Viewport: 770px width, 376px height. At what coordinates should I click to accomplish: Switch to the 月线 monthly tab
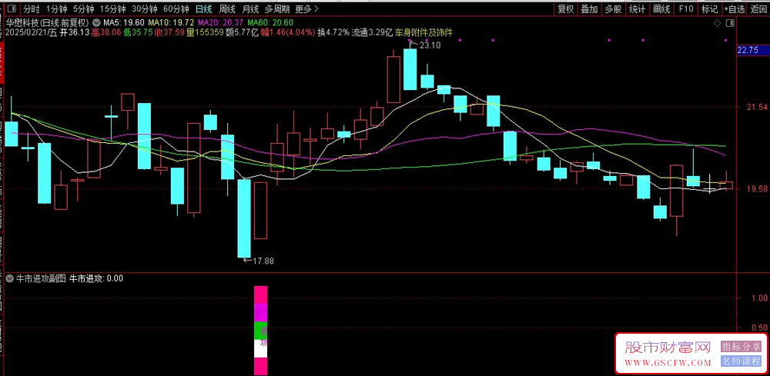250,8
